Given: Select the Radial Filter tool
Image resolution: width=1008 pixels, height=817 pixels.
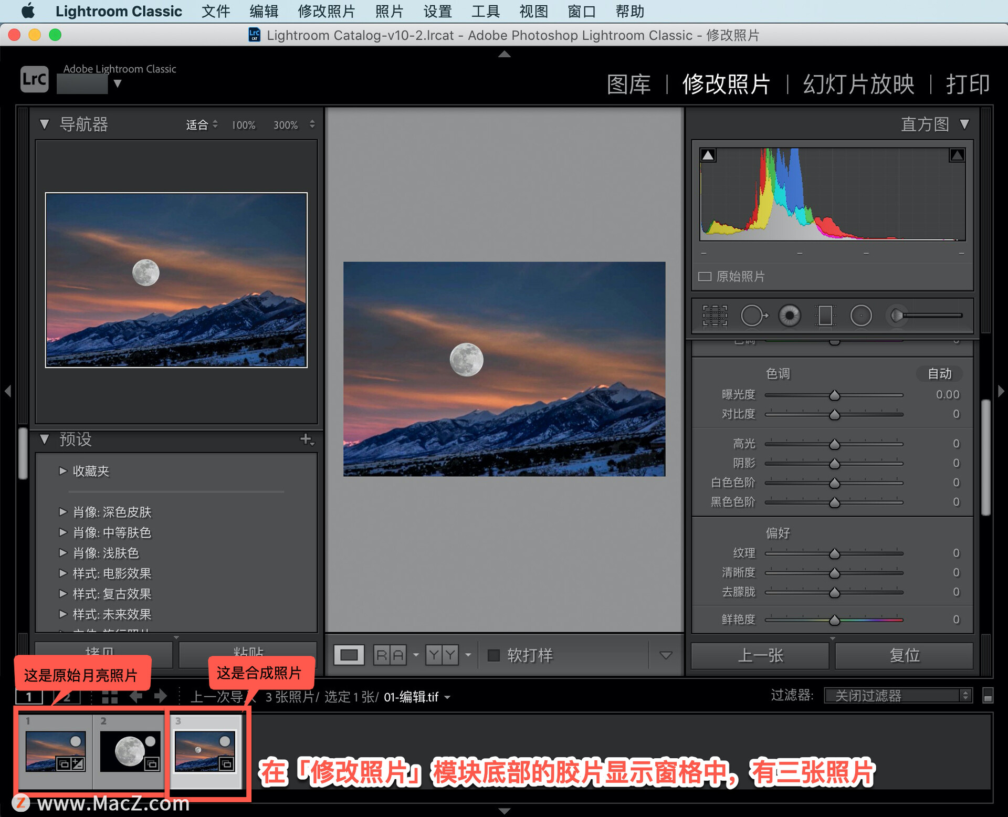Looking at the screenshot, I should pyautogui.click(x=861, y=316).
